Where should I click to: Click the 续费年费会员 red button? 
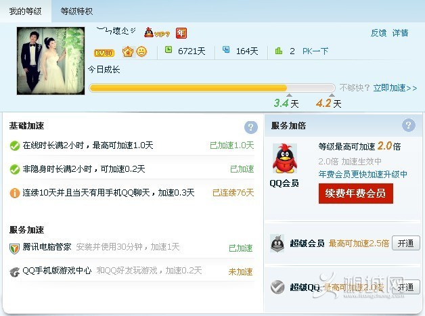click(355, 194)
